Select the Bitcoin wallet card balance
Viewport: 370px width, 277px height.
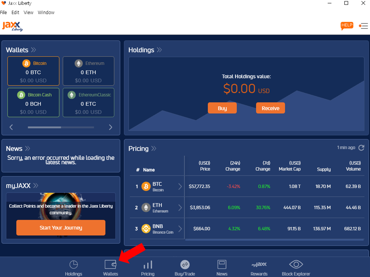[x=33, y=72]
